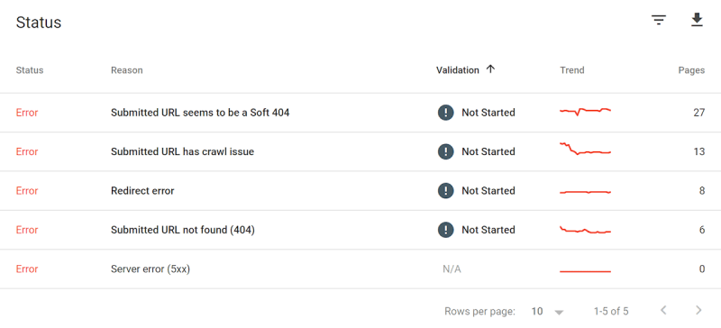Open Submitted URL has crawl issue row
Screen dimensions: 721x328
[x=360, y=151]
